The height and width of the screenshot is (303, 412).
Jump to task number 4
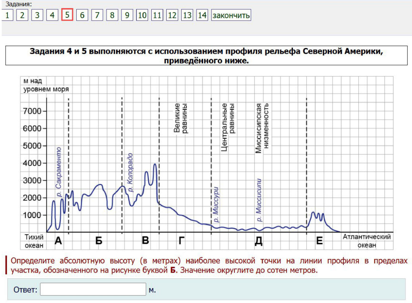click(52, 15)
